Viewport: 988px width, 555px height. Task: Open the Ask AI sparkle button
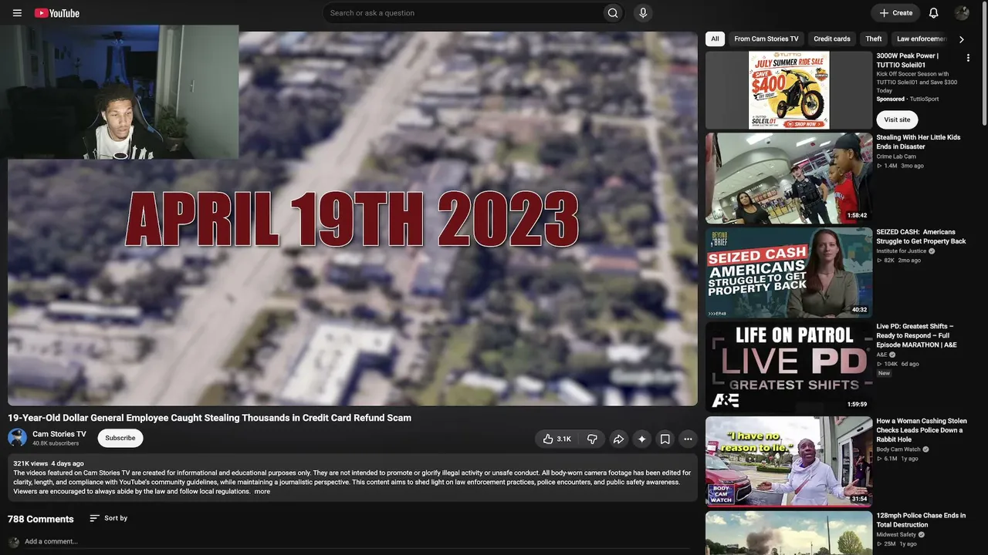coord(641,439)
